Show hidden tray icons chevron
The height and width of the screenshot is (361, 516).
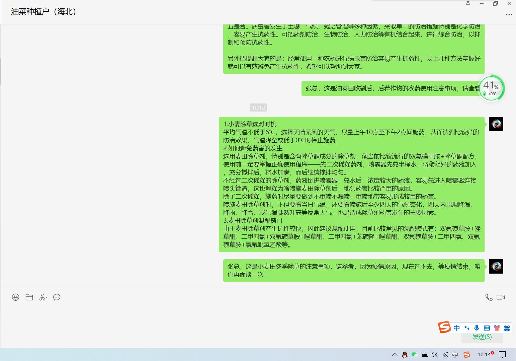pos(395,355)
